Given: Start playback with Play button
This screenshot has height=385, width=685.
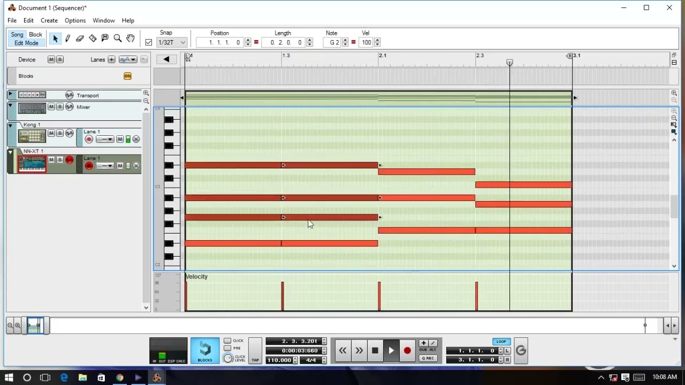Looking at the screenshot, I should pos(391,351).
